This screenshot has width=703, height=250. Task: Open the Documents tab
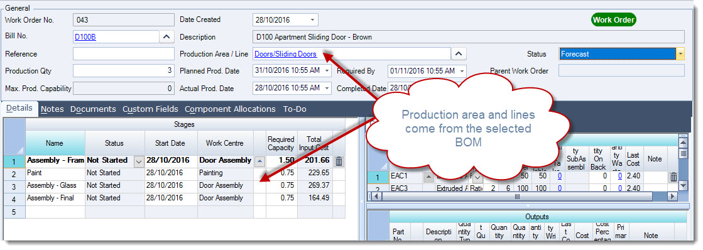(x=93, y=109)
